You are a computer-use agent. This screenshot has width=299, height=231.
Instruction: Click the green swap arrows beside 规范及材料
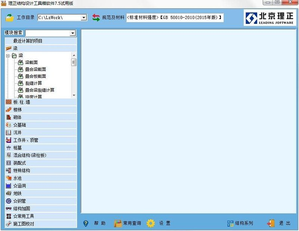tap(96, 16)
